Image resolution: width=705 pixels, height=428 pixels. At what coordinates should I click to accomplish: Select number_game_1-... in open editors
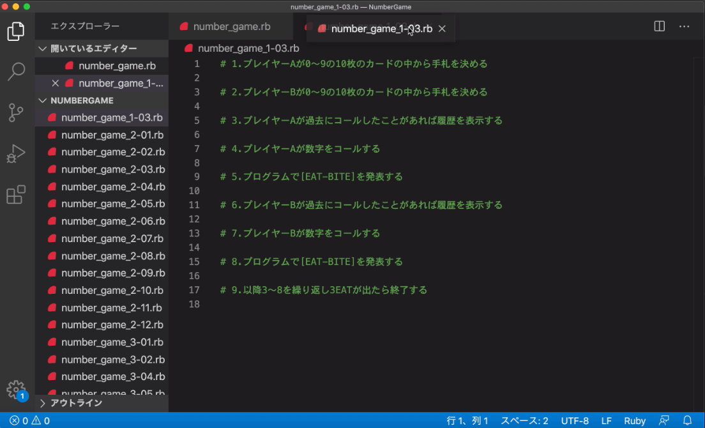pyautogui.click(x=102, y=83)
